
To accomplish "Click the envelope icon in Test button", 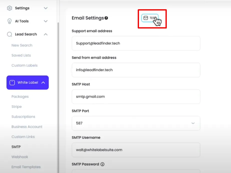I will tap(146, 18).
